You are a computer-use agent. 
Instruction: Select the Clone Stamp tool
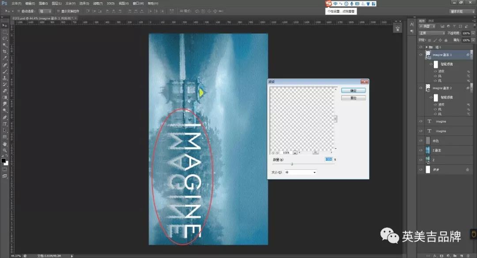tap(4, 78)
